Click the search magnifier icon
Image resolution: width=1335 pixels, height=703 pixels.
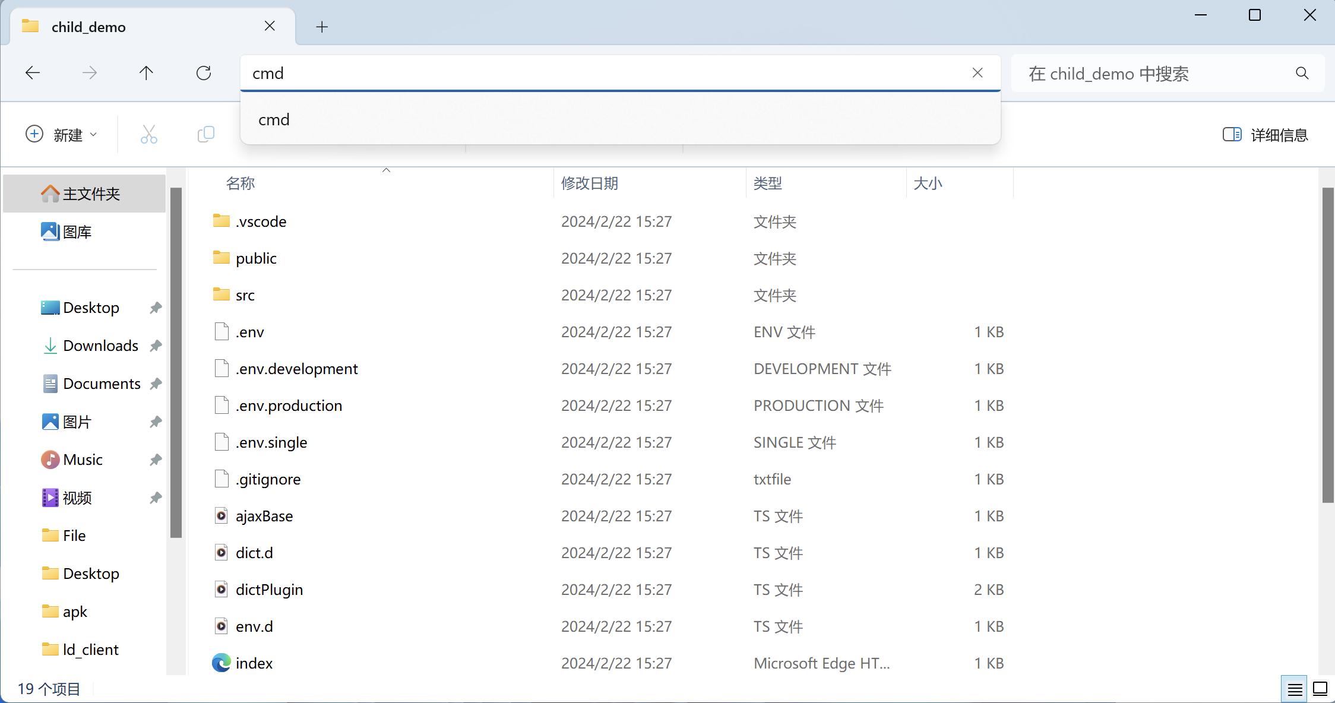pyautogui.click(x=1302, y=73)
